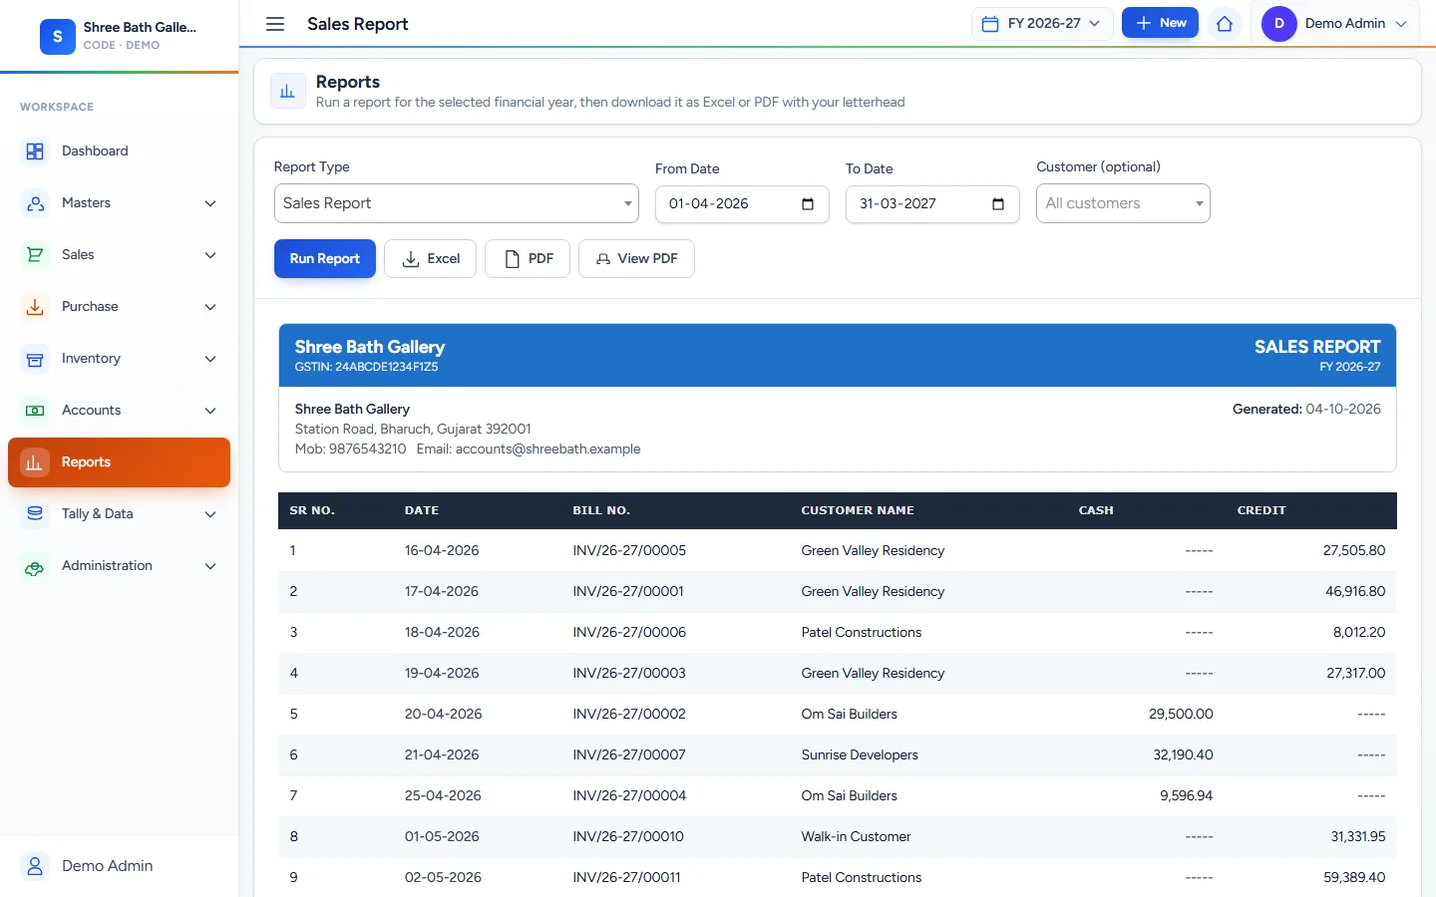
Task: Expand the Sales menu chevron
Action: click(x=210, y=255)
